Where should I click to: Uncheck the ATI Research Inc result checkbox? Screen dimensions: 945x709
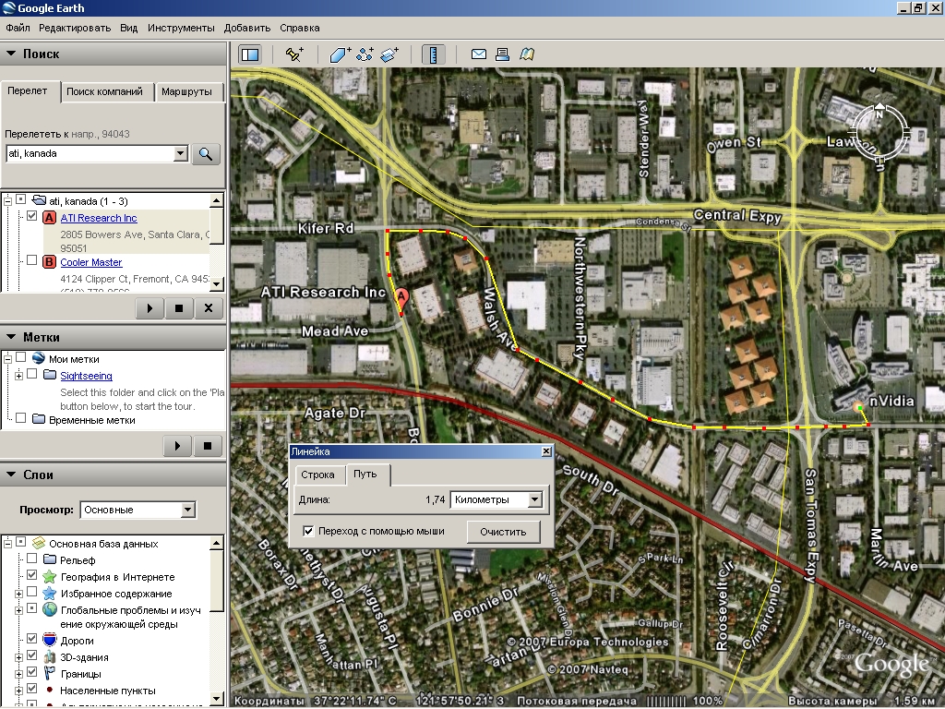coord(33,216)
